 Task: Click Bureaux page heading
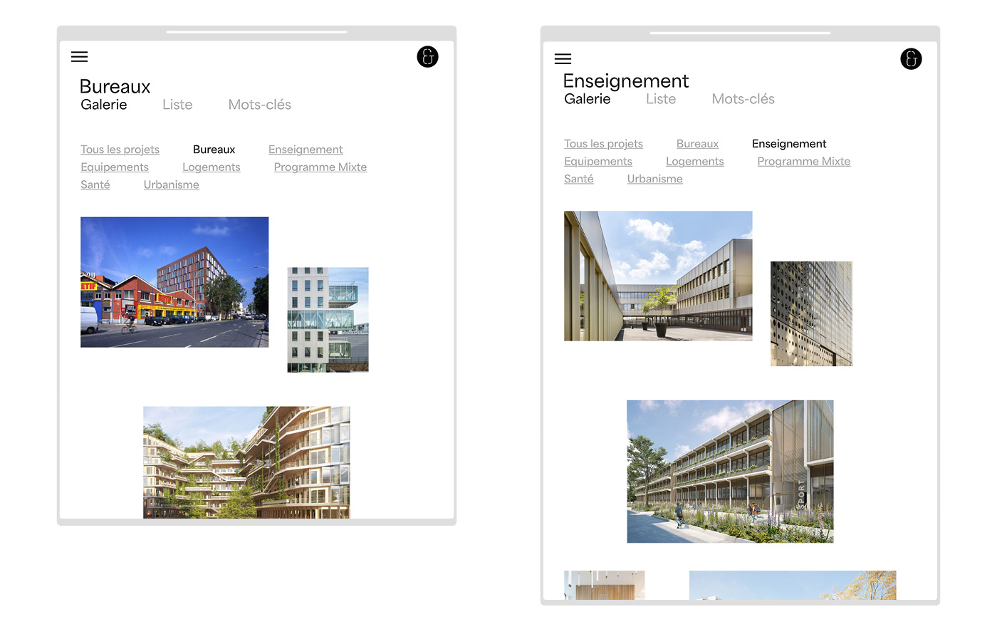coord(115,87)
